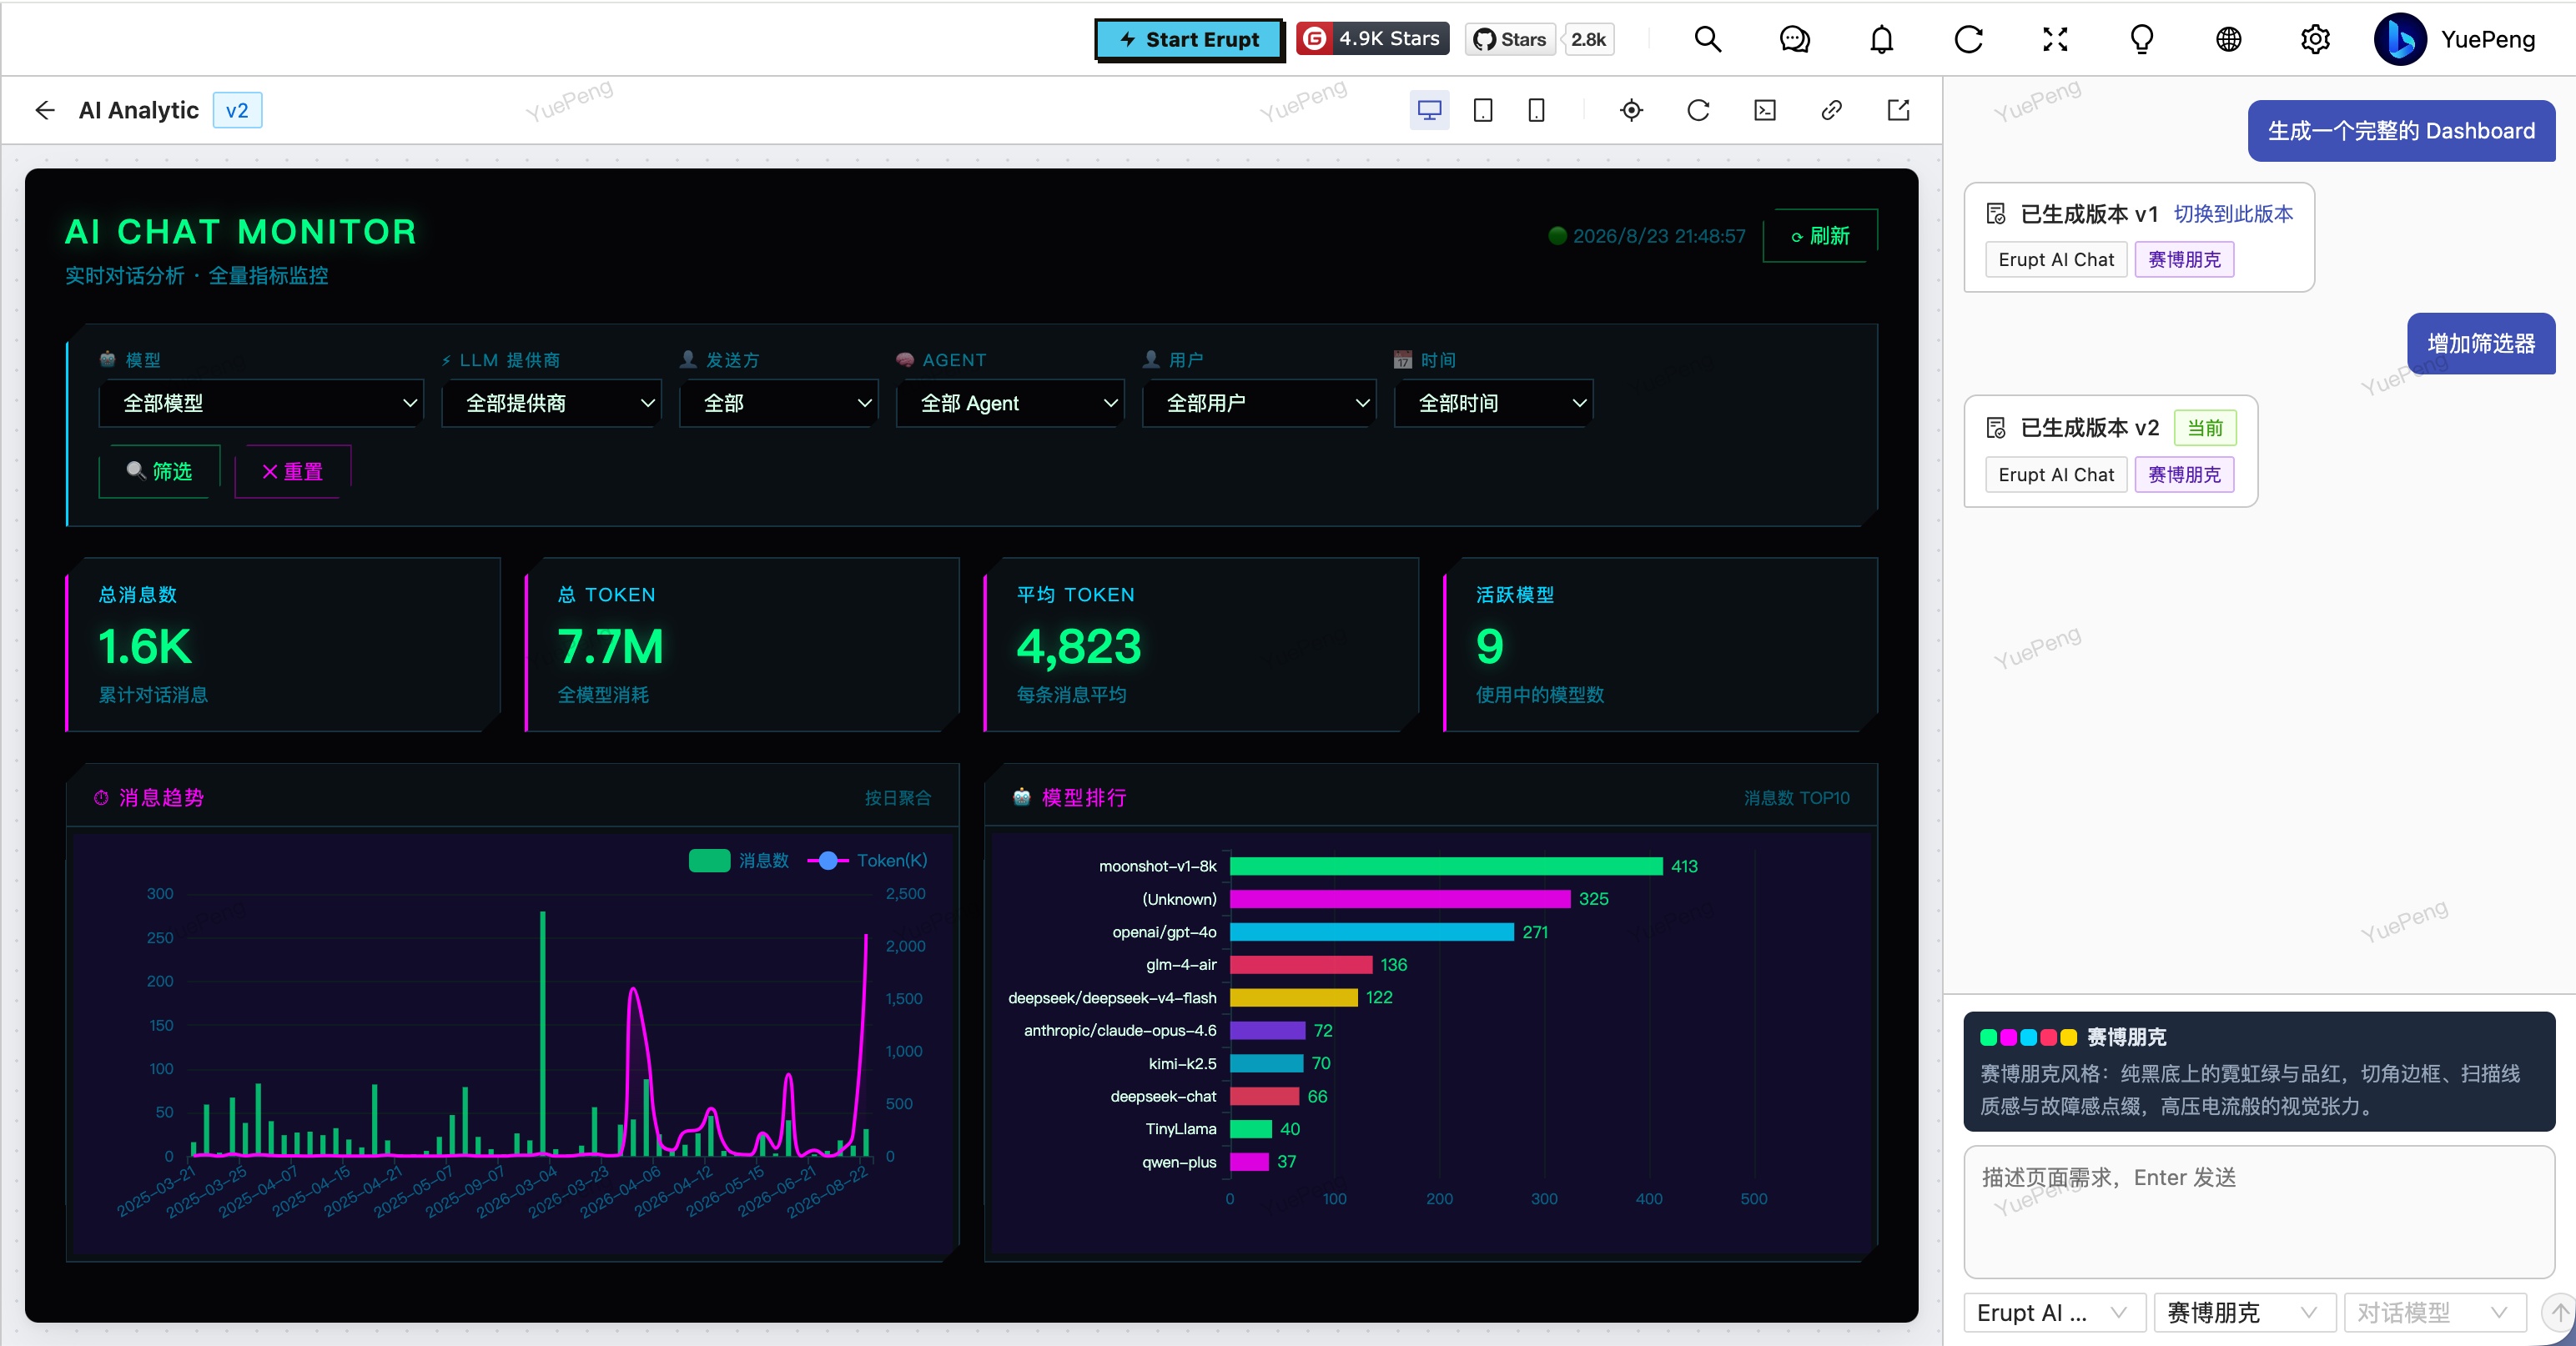
Task: Click the 筛选 filter button
Action: pyautogui.click(x=159, y=471)
